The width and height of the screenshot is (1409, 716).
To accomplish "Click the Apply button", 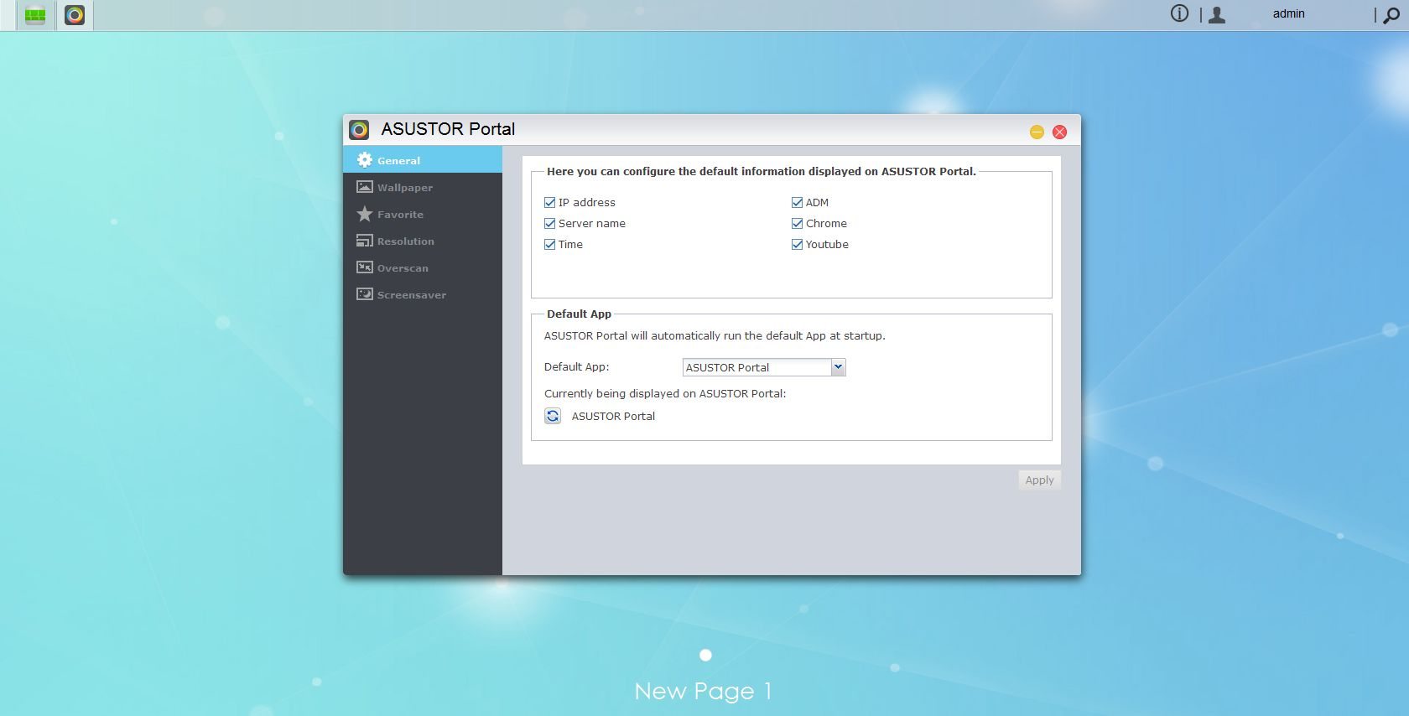I will pos(1039,480).
